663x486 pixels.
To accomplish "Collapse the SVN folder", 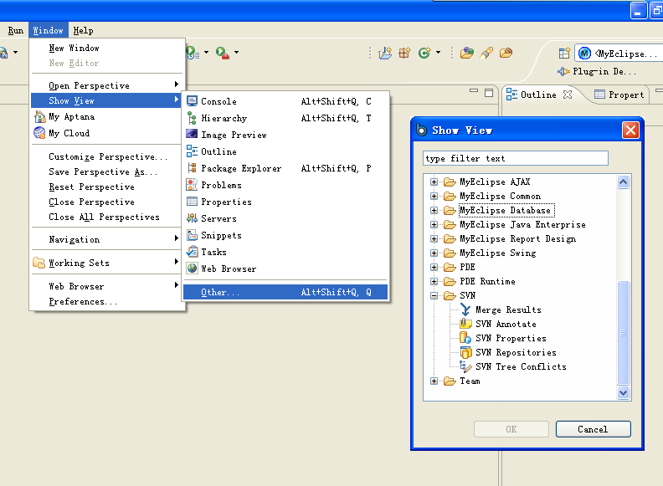I will [434, 295].
